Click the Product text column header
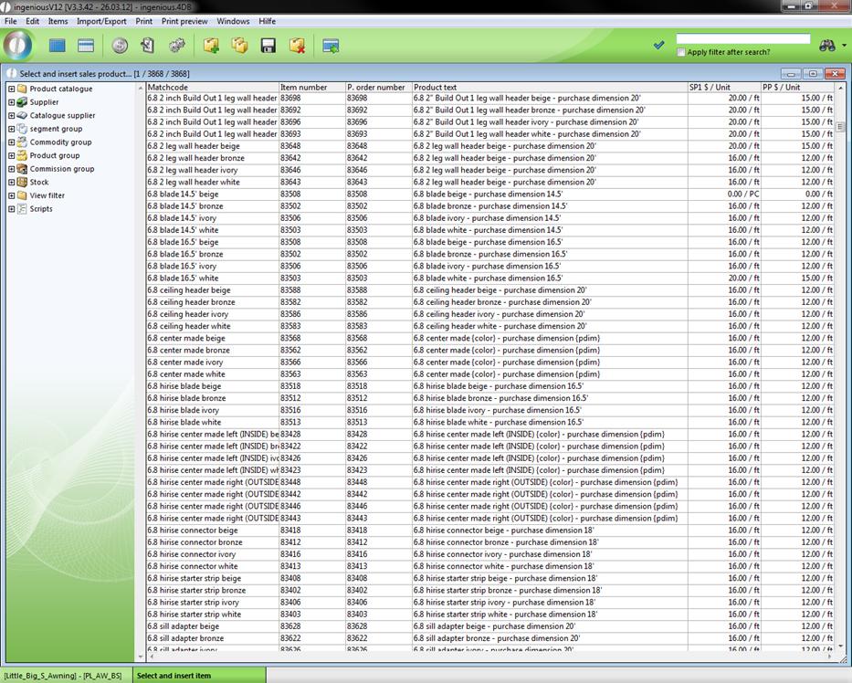This screenshot has height=683, width=852. 548,88
